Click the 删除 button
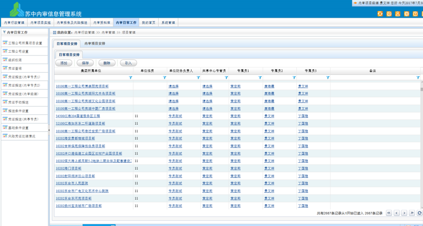The image size is (423, 226). click(107, 63)
